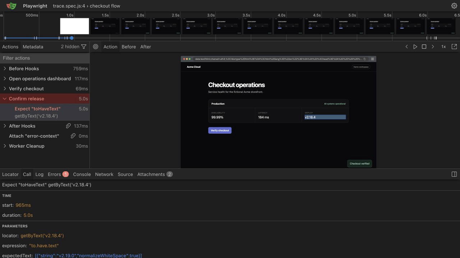
Task: Click the highlighted v2.18.4 deploy value
Action: click(x=325, y=117)
